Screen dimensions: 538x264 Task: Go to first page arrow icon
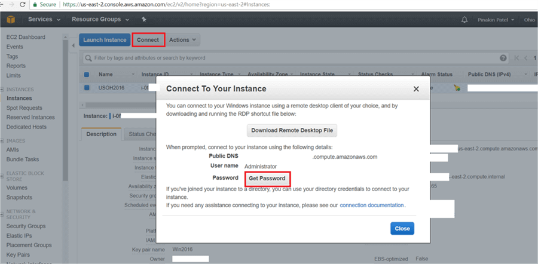[516, 58]
